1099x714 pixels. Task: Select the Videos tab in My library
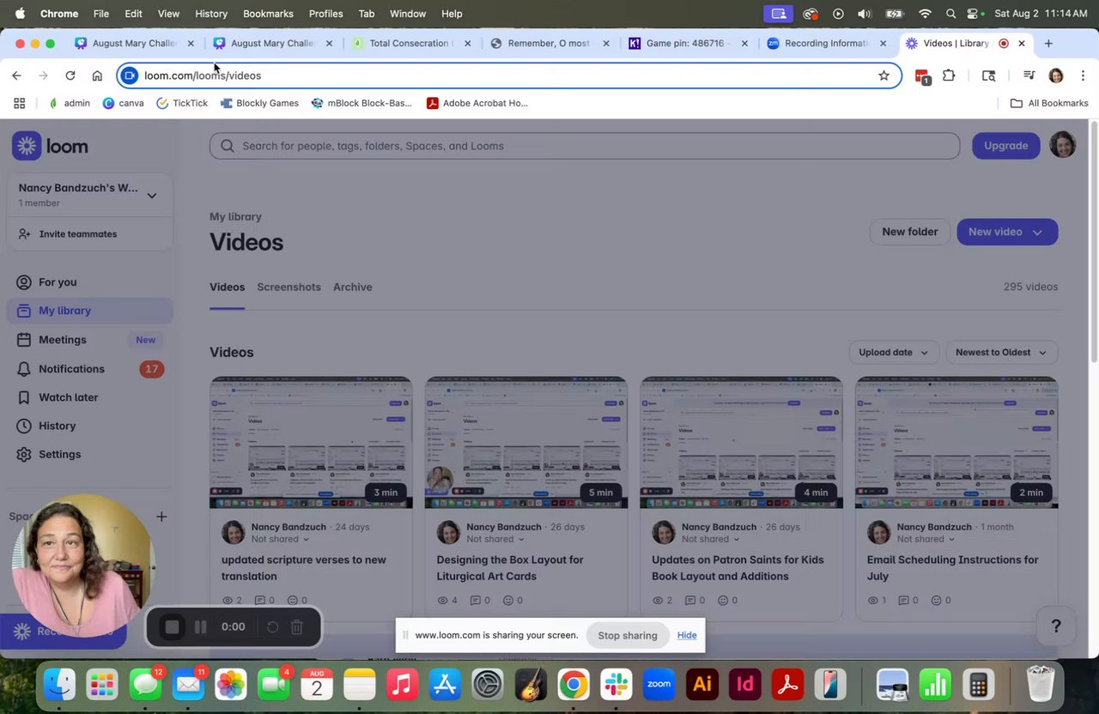[227, 287]
